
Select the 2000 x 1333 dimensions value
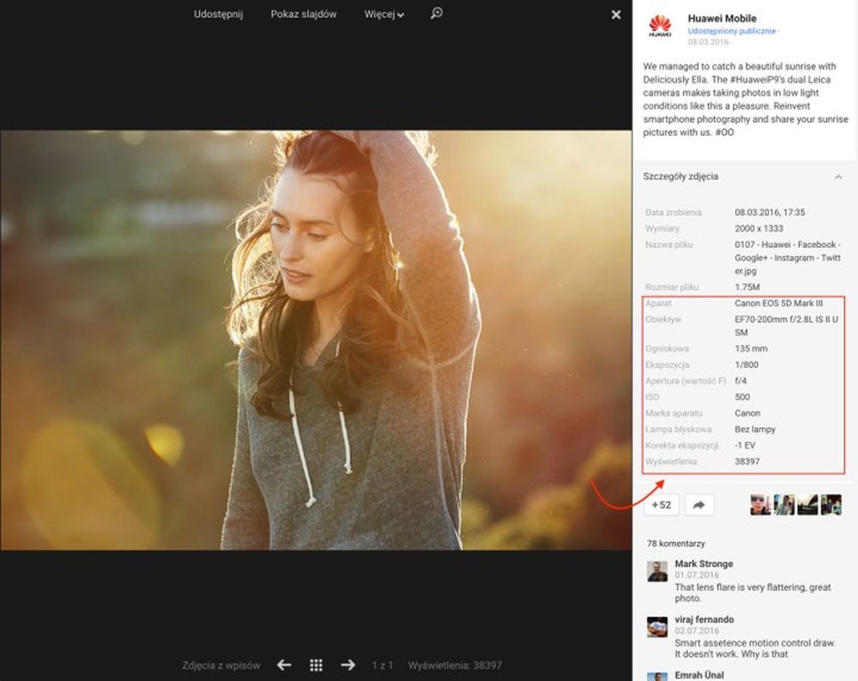point(759,228)
